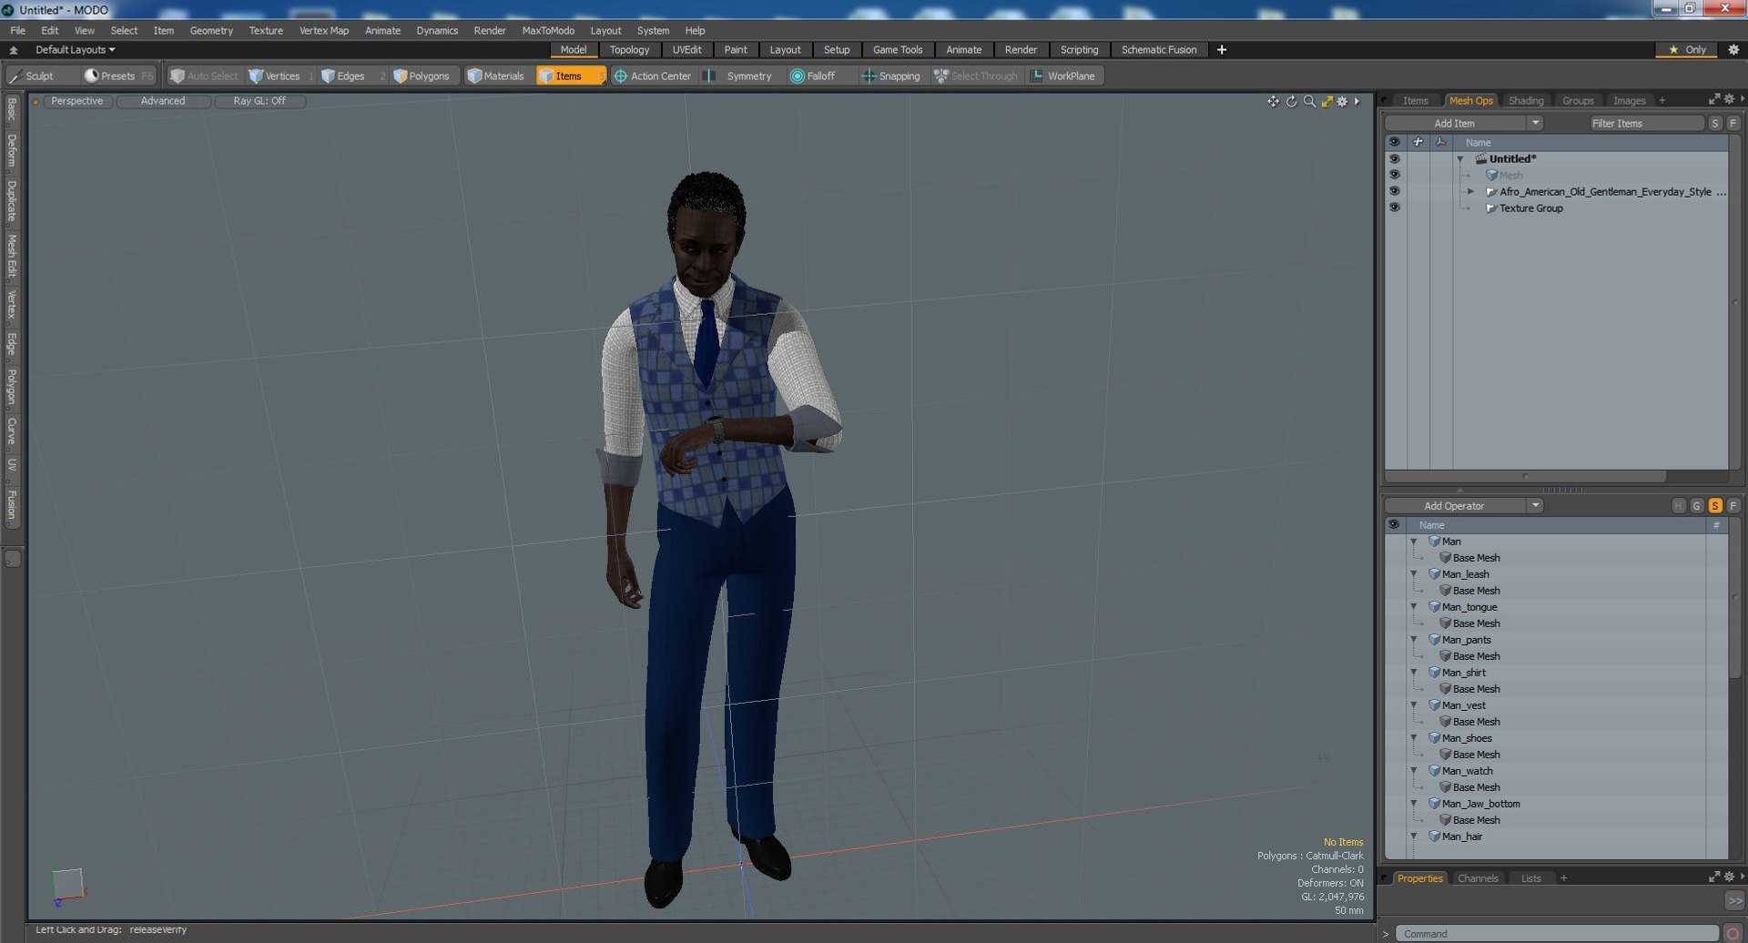
Task: Toggle Ray GL mode
Action: coord(259,101)
